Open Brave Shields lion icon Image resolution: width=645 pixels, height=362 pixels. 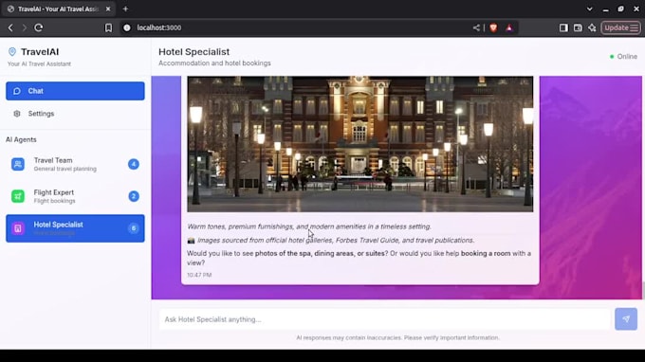point(493,27)
